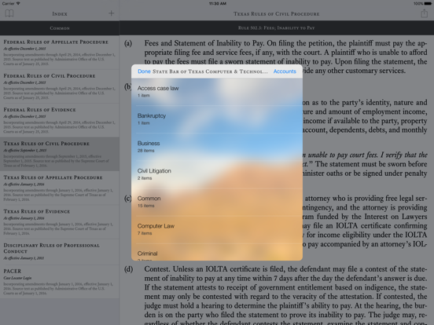
Task: Tap the Texas Rules of Civil Procedure page title
Action: tap(277, 14)
